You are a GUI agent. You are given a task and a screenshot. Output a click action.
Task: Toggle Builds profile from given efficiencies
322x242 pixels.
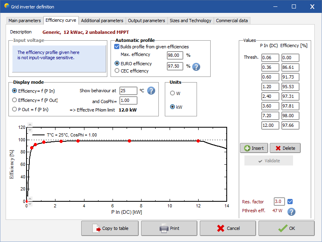pos(117,47)
